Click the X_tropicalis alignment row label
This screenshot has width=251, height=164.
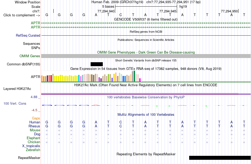(x=31, y=146)
